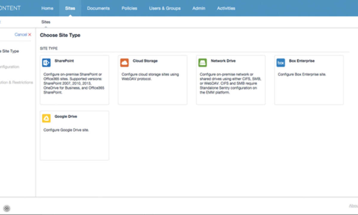This screenshot has height=215, width=358.
Task: Click the red X beside Cancel
Action: (x=30, y=35)
